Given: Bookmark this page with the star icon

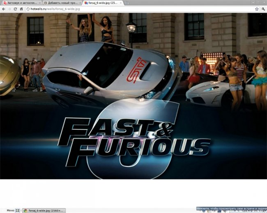Looking at the screenshot, I should click(257, 9).
